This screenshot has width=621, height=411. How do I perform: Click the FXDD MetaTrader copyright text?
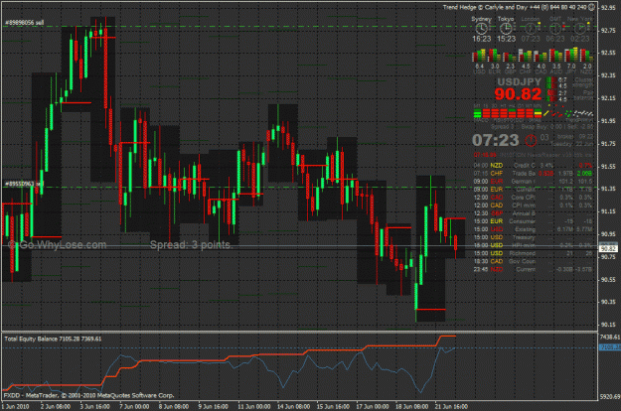[x=88, y=395]
